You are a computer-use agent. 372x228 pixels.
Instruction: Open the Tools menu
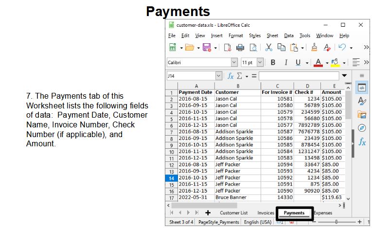pyautogui.click(x=304, y=35)
